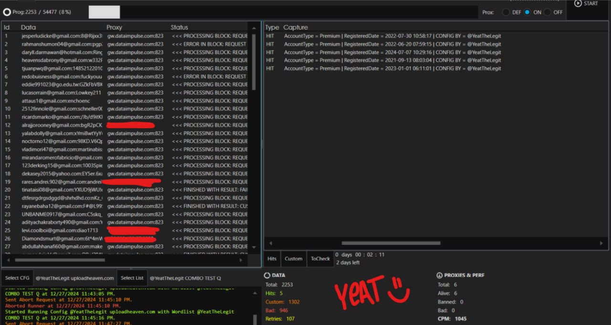Click the play icon on the START button
Image resolution: width=611 pixels, height=325 pixels.
(578, 3)
